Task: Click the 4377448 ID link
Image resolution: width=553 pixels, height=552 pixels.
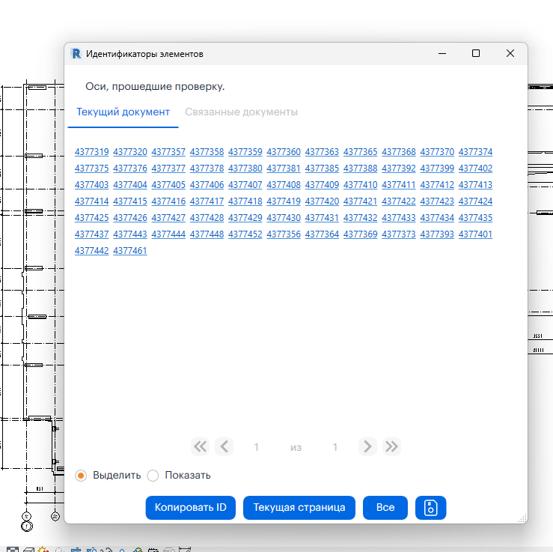Action: tap(207, 234)
